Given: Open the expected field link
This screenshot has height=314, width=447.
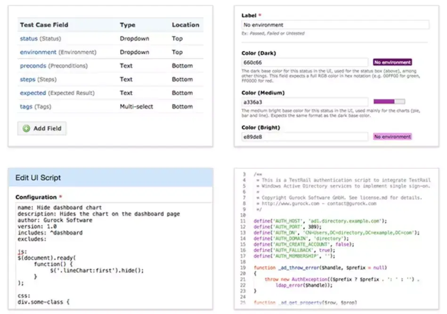Looking at the screenshot, I should [x=33, y=93].
